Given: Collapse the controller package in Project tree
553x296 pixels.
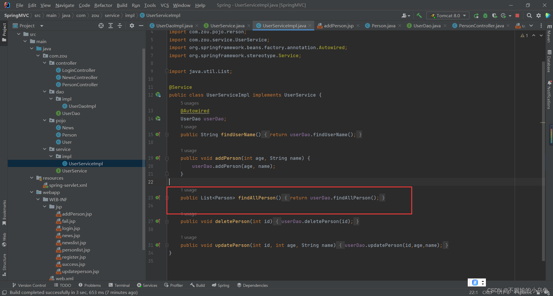Looking at the screenshot, I should point(45,63).
